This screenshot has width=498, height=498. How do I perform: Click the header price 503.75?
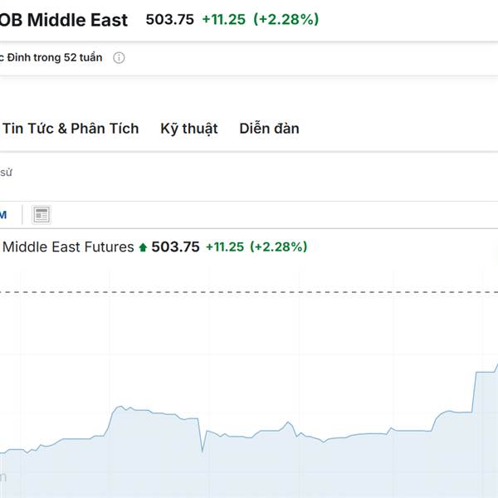tap(169, 19)
